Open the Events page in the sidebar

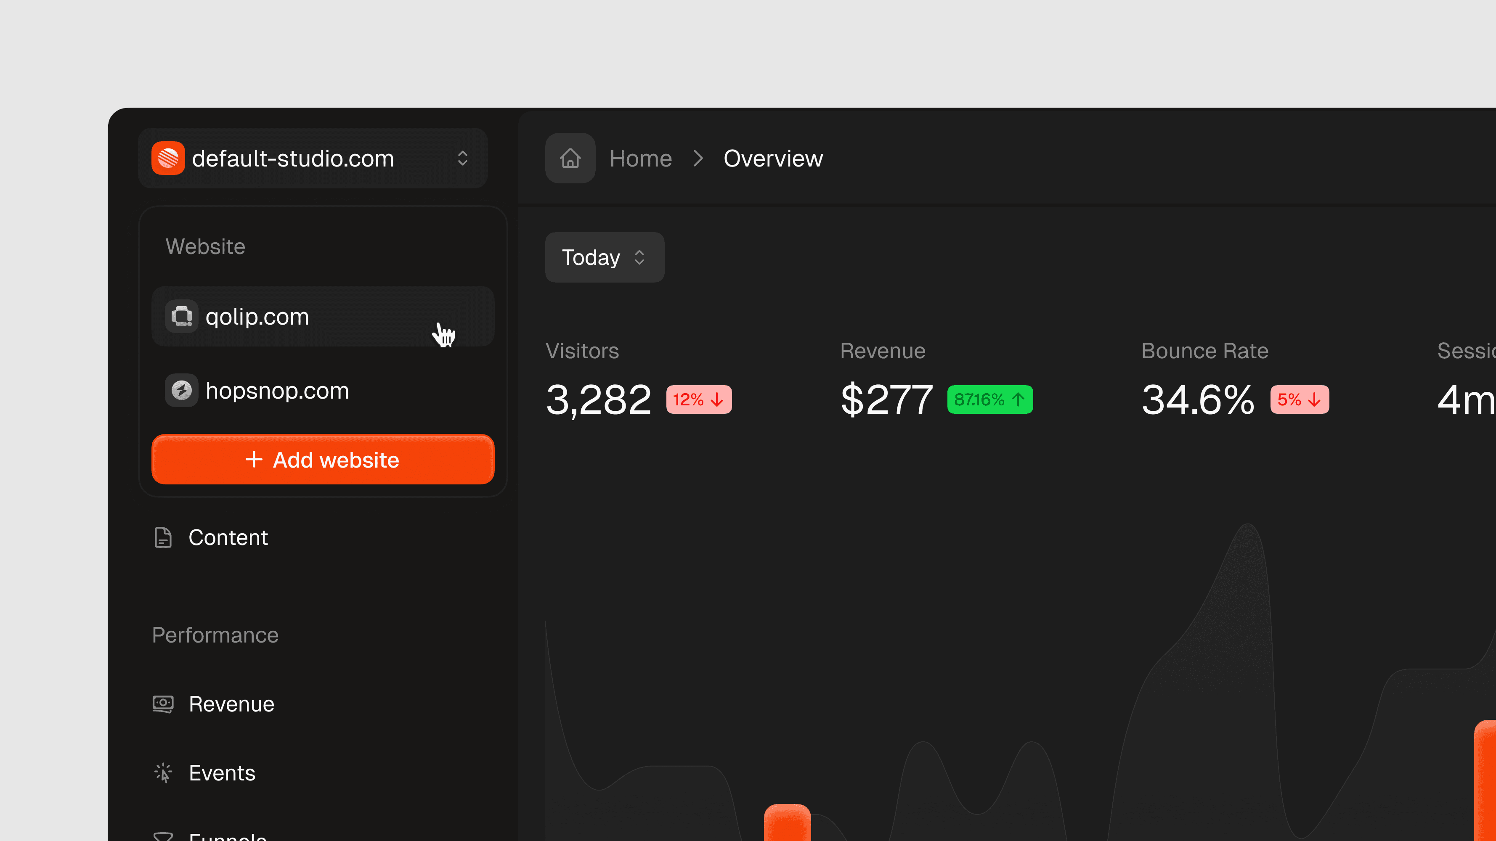point(204,773)
